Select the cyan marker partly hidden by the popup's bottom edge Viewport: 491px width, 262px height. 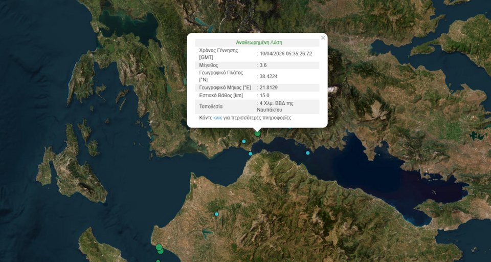click(x=289, y=126)
